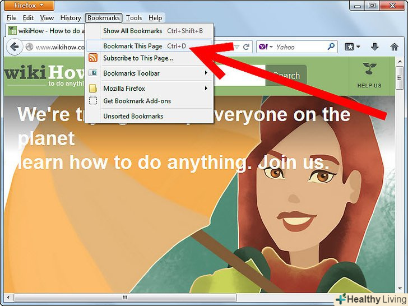Select the wikiHow browser tab
The height and width of the screenshot is (306, 408).
[45, 31]
